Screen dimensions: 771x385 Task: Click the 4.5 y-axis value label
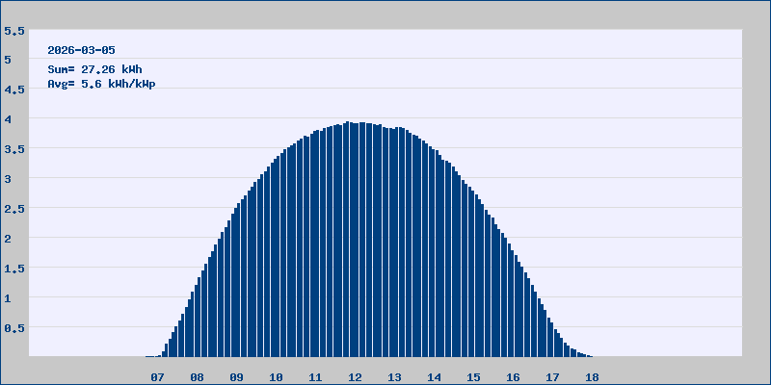[x=13, y=90]
